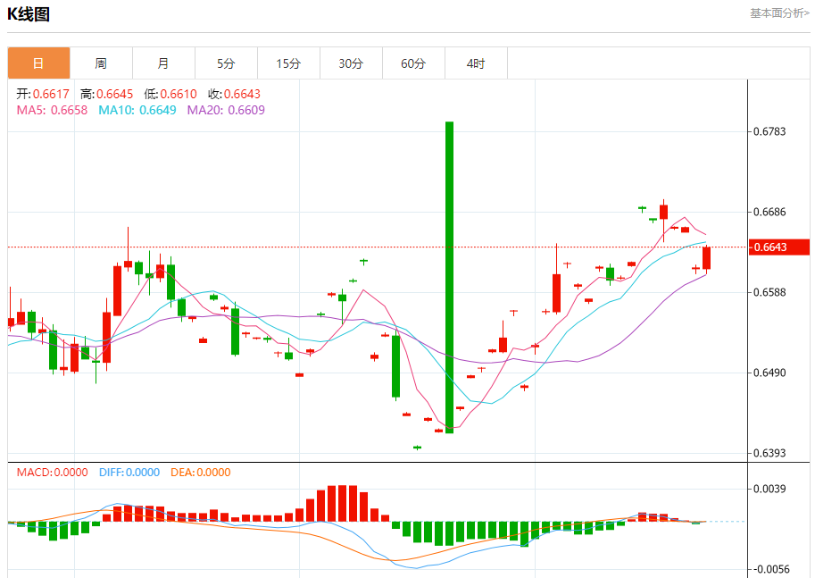Click the 0.6490 price axis label
815x578 pixels.
coord(769,373)
